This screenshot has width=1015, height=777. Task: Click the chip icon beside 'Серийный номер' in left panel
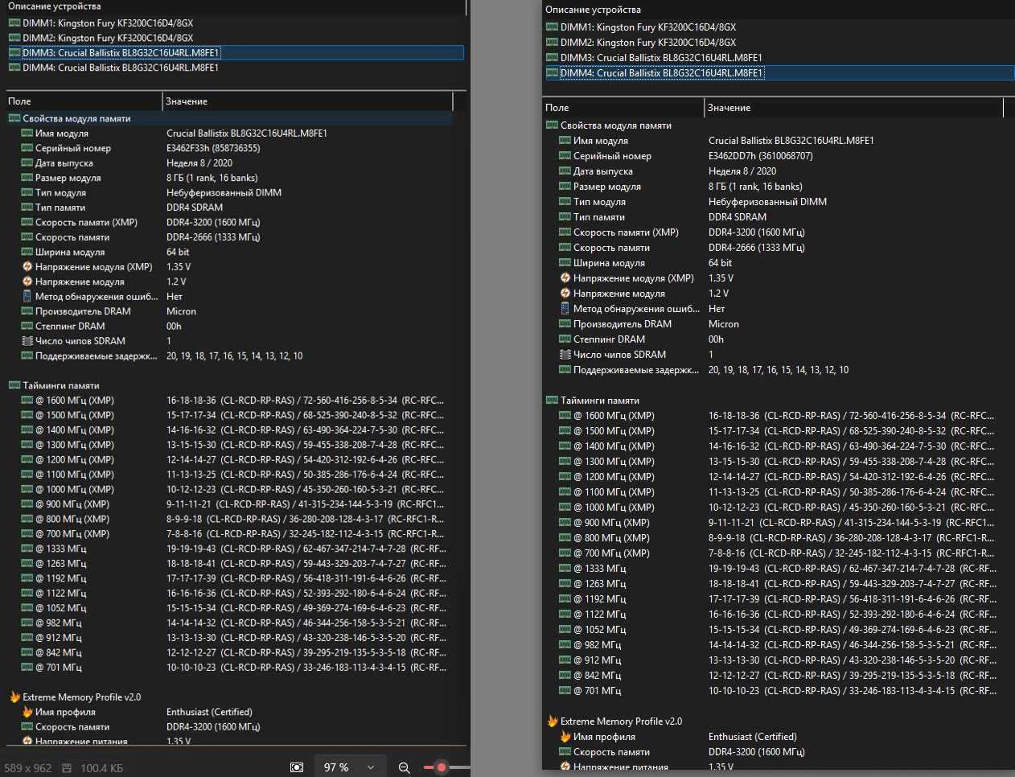pyautogui.click(x=27, y=148)
